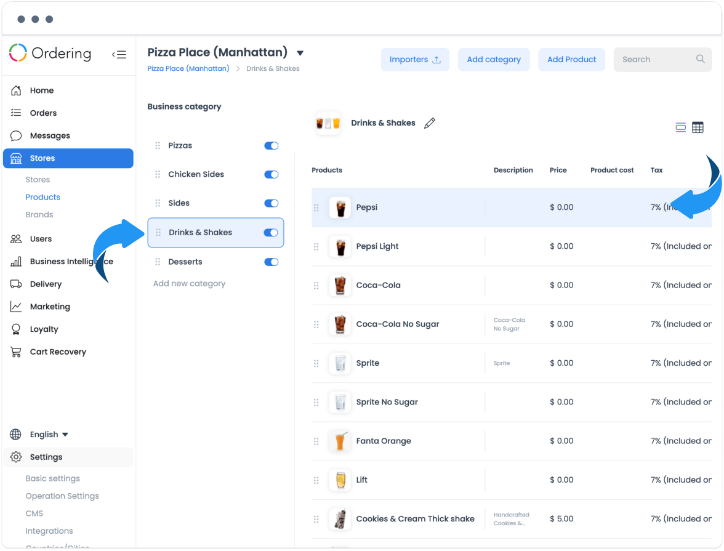Open Operation Settings submenu item

[x=62, y=496]
